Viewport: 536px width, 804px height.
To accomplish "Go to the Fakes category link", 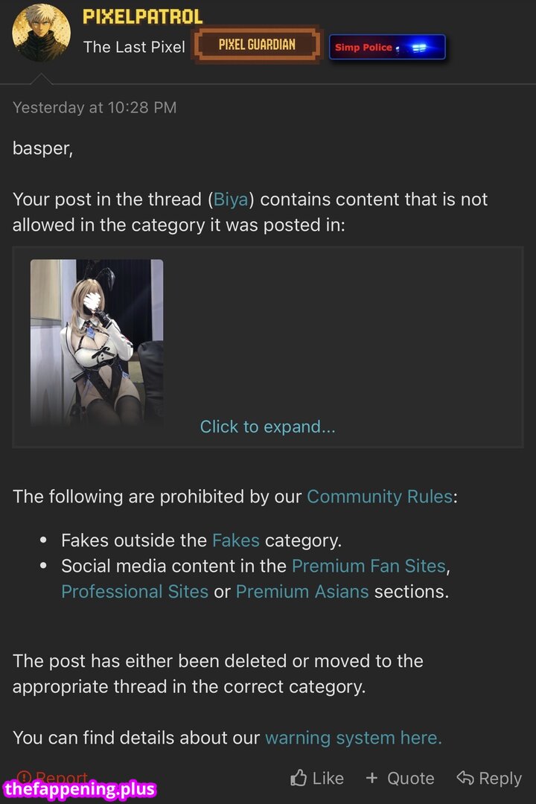I will pos(236,540).
